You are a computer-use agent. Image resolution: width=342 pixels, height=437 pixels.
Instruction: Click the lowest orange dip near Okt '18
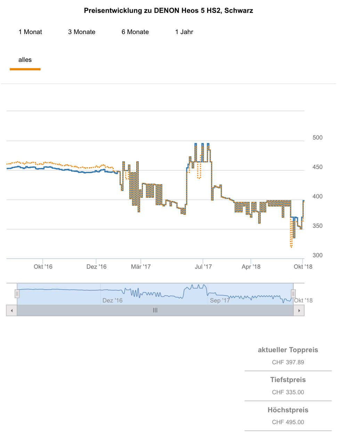pyautogui.click(x=291, y=246)
